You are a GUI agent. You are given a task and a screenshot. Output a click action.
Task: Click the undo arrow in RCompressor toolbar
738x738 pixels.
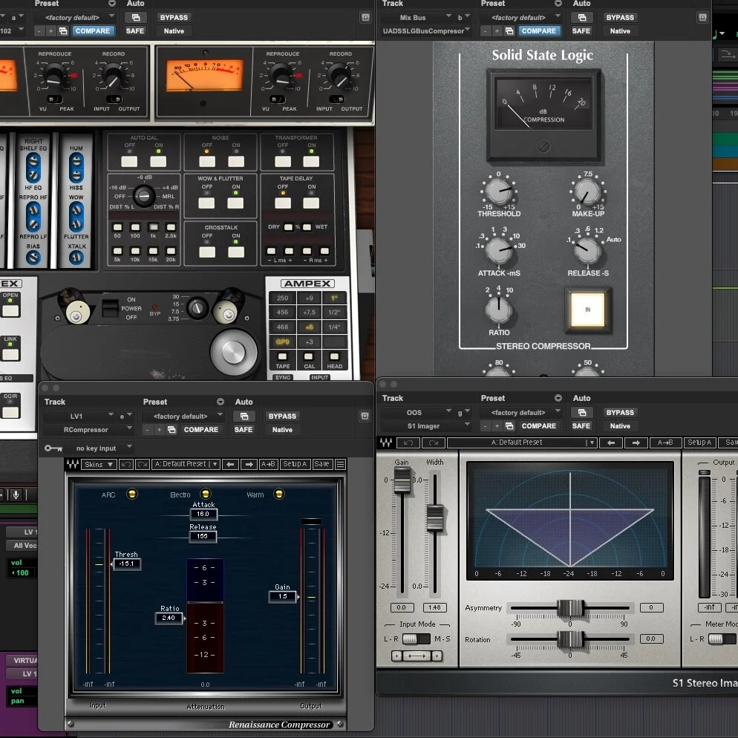tap(126, 464)
